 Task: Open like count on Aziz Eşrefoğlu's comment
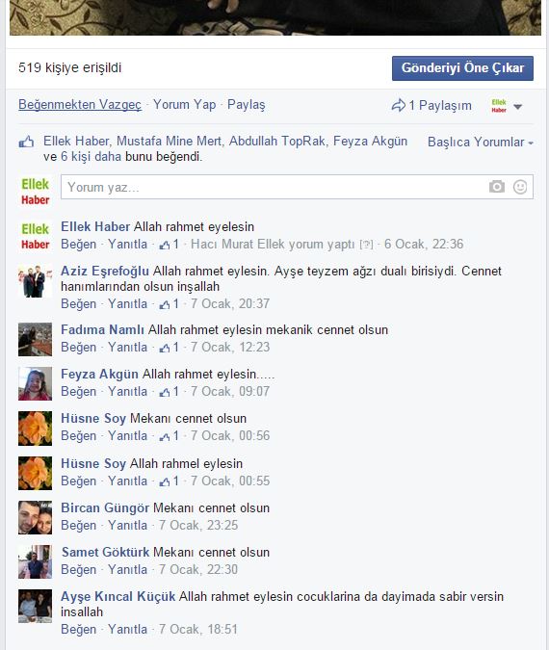[x=170, y=304]
